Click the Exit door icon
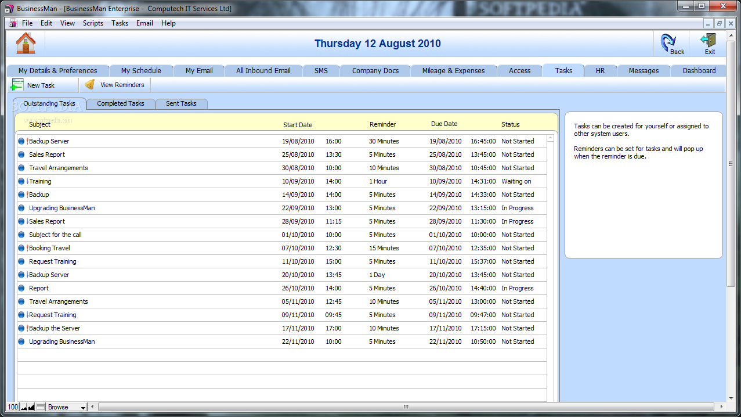 [709, 40]
